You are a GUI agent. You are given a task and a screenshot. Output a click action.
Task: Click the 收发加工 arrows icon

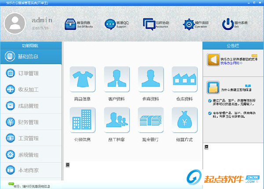tap(10, 89)
